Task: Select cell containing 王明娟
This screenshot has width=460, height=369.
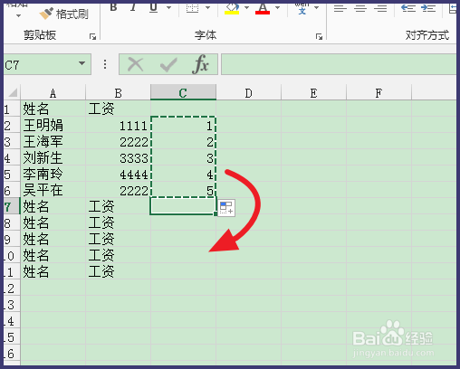Action: (x=53, y=125)
